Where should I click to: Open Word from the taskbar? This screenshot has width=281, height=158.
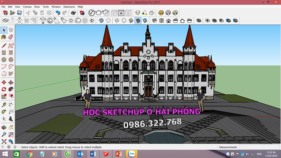click(x=93, y=154)
